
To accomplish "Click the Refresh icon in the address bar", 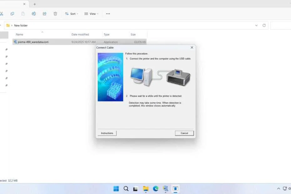I will click(264, 25).
